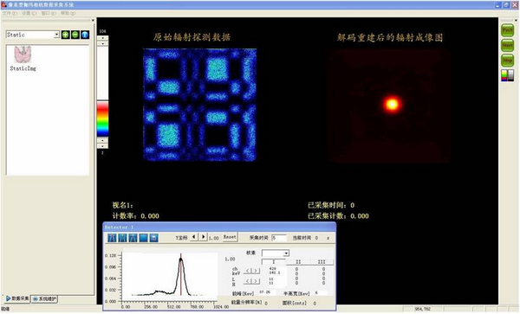Click the Reset button
This screenshot has width=520, height=314.
[230, 237]
